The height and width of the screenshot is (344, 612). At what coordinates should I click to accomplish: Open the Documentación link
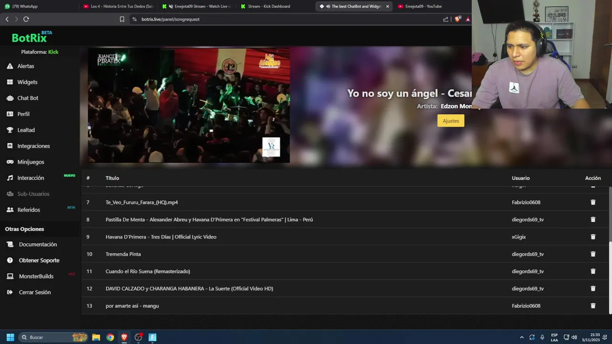pyautogui.click(x=37, y=244)
